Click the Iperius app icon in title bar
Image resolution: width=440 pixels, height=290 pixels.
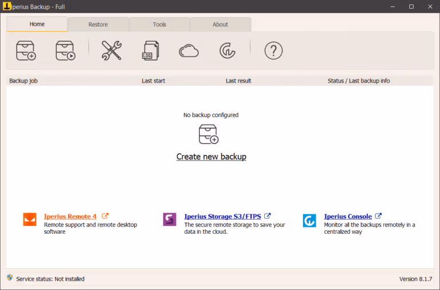tap(7, 6)
